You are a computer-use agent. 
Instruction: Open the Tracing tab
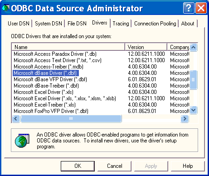click(x=121, y=24)
